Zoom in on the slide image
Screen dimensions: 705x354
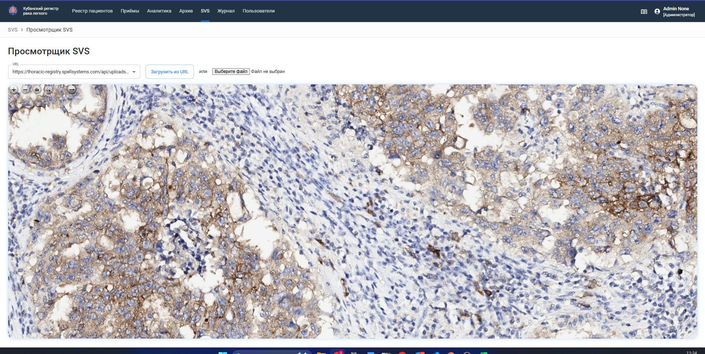coord(14,90)
